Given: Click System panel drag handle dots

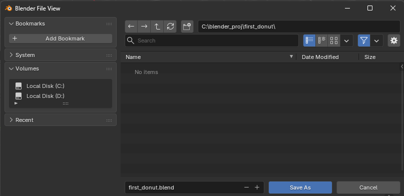Looking at the screenshot, I should 109,55.
